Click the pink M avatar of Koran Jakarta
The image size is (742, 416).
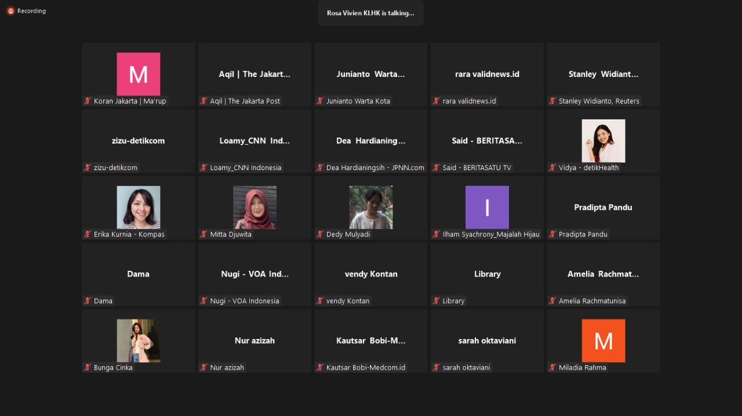(139, 74)
